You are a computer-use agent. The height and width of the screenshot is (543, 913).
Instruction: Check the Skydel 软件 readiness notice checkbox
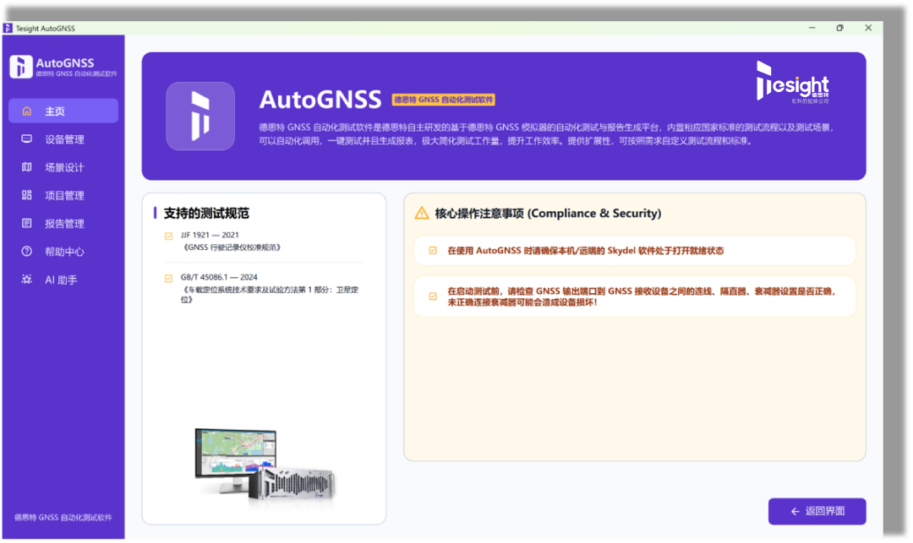433,251
